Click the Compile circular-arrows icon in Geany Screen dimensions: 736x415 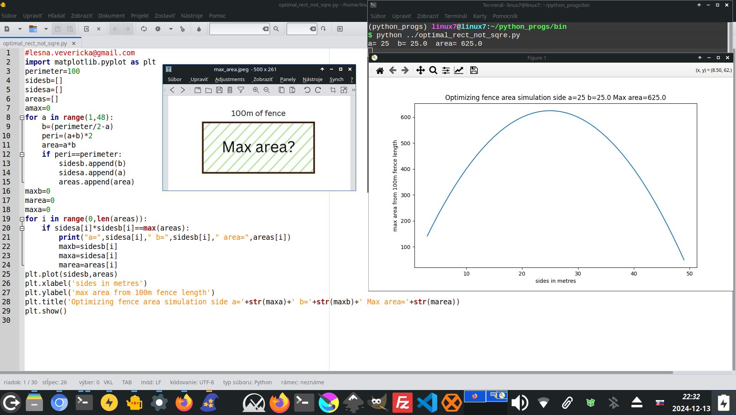(x=144, y=29)
